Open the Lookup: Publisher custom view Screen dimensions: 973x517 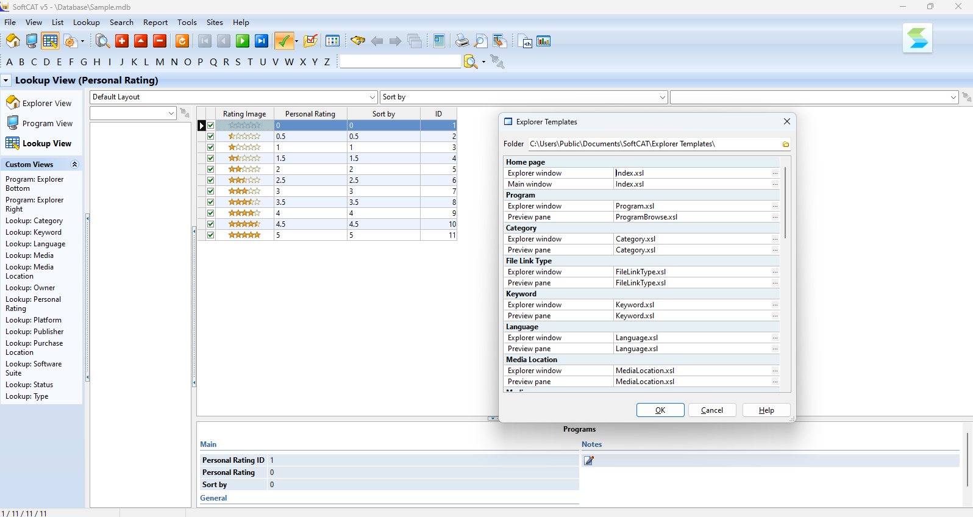click(x=34, y=332)
